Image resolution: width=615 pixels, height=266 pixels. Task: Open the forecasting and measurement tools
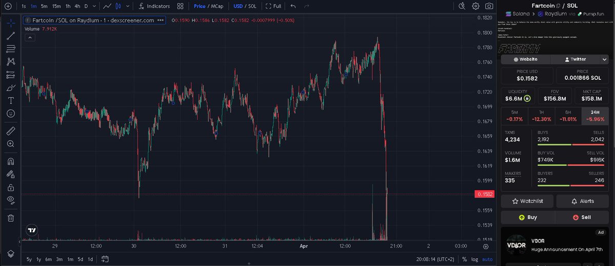[x=11, y=75]
